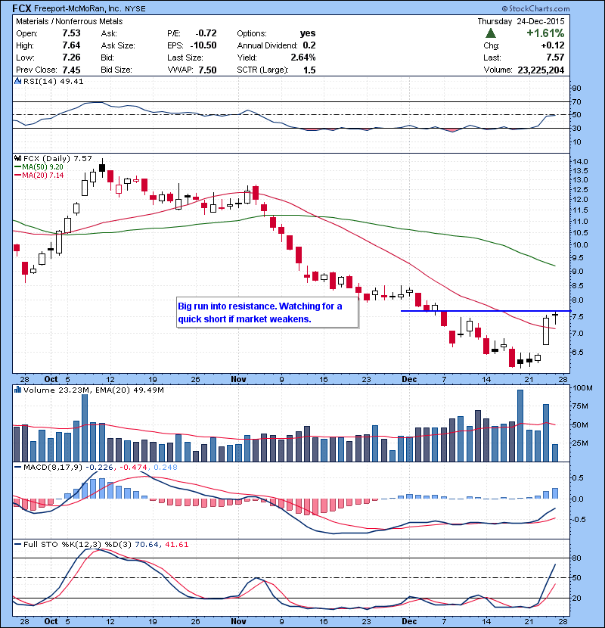Click the green MA(50) line end

[554, 265]
